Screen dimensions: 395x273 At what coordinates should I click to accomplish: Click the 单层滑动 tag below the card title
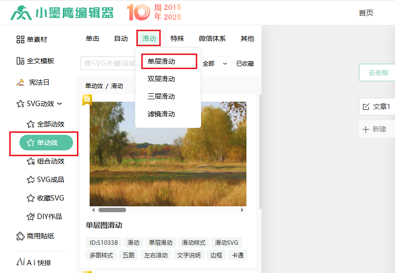[x=161, y=242]
